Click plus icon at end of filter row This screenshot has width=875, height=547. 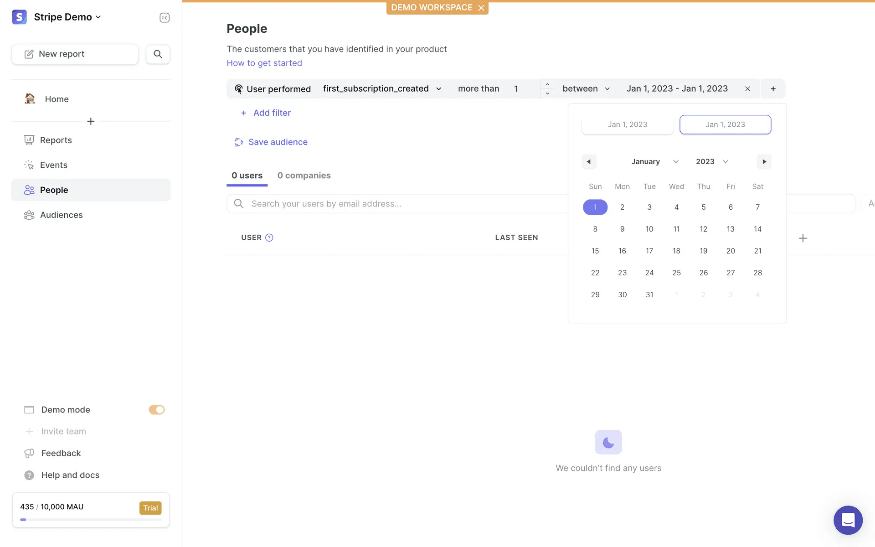coord(773,89)
